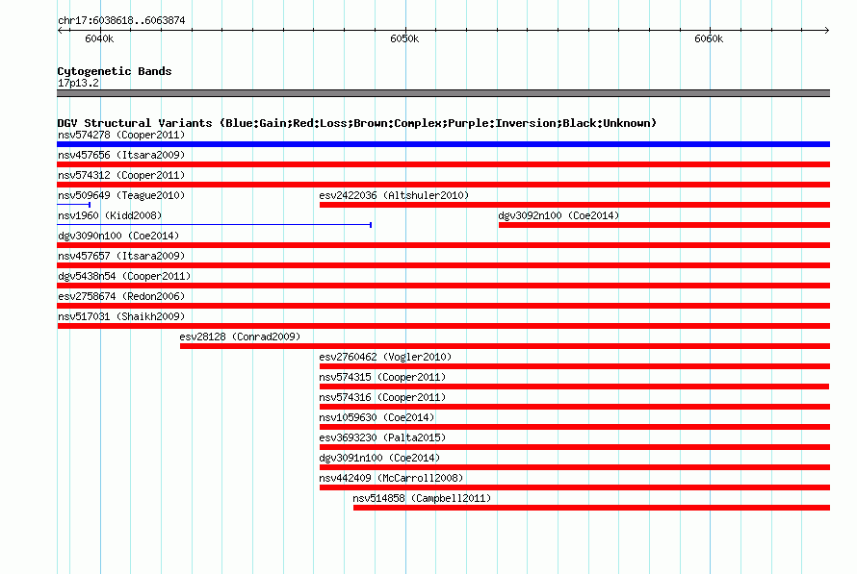The height and width of the screenshot is (574, 857).
Task: Open nsv514858 (Campbell2011) variant label
Action: 422,498
